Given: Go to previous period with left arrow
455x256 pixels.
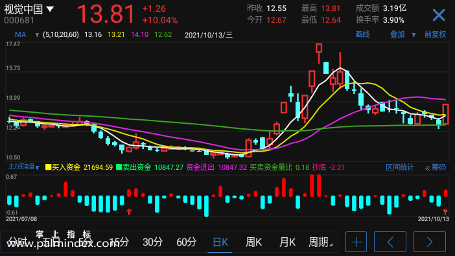Looking at the screenshot, I should 390,242.
